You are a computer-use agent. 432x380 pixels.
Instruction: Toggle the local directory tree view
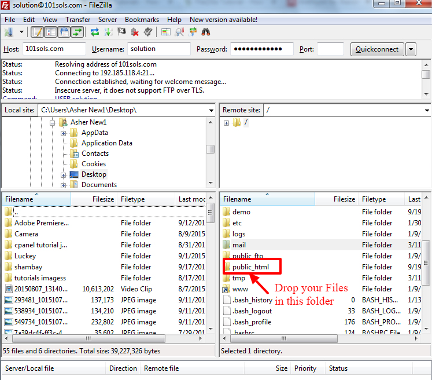pyautogui.click(x=50, y=32)
